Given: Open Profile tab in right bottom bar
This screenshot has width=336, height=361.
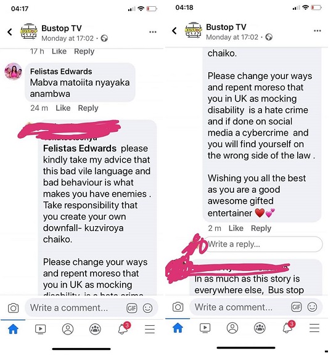Looking at the screenshot, I should (x=232, y=328).
